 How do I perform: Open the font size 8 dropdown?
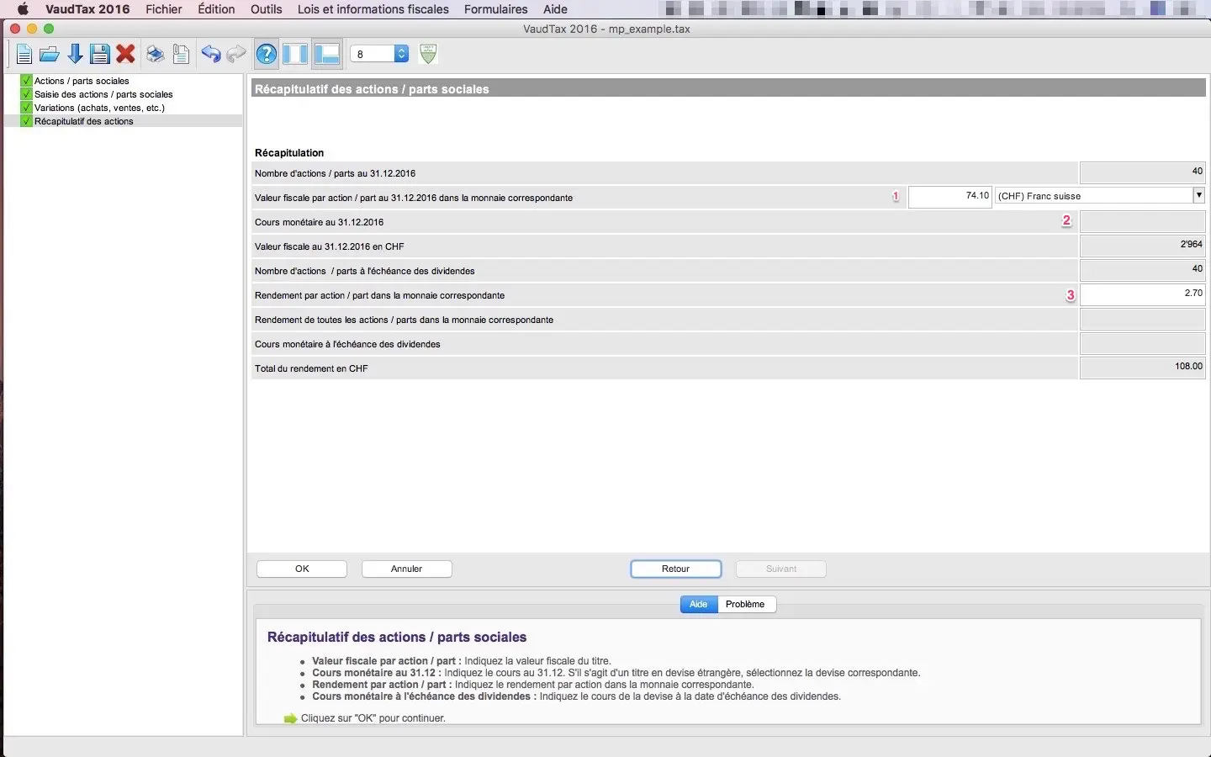380,54
